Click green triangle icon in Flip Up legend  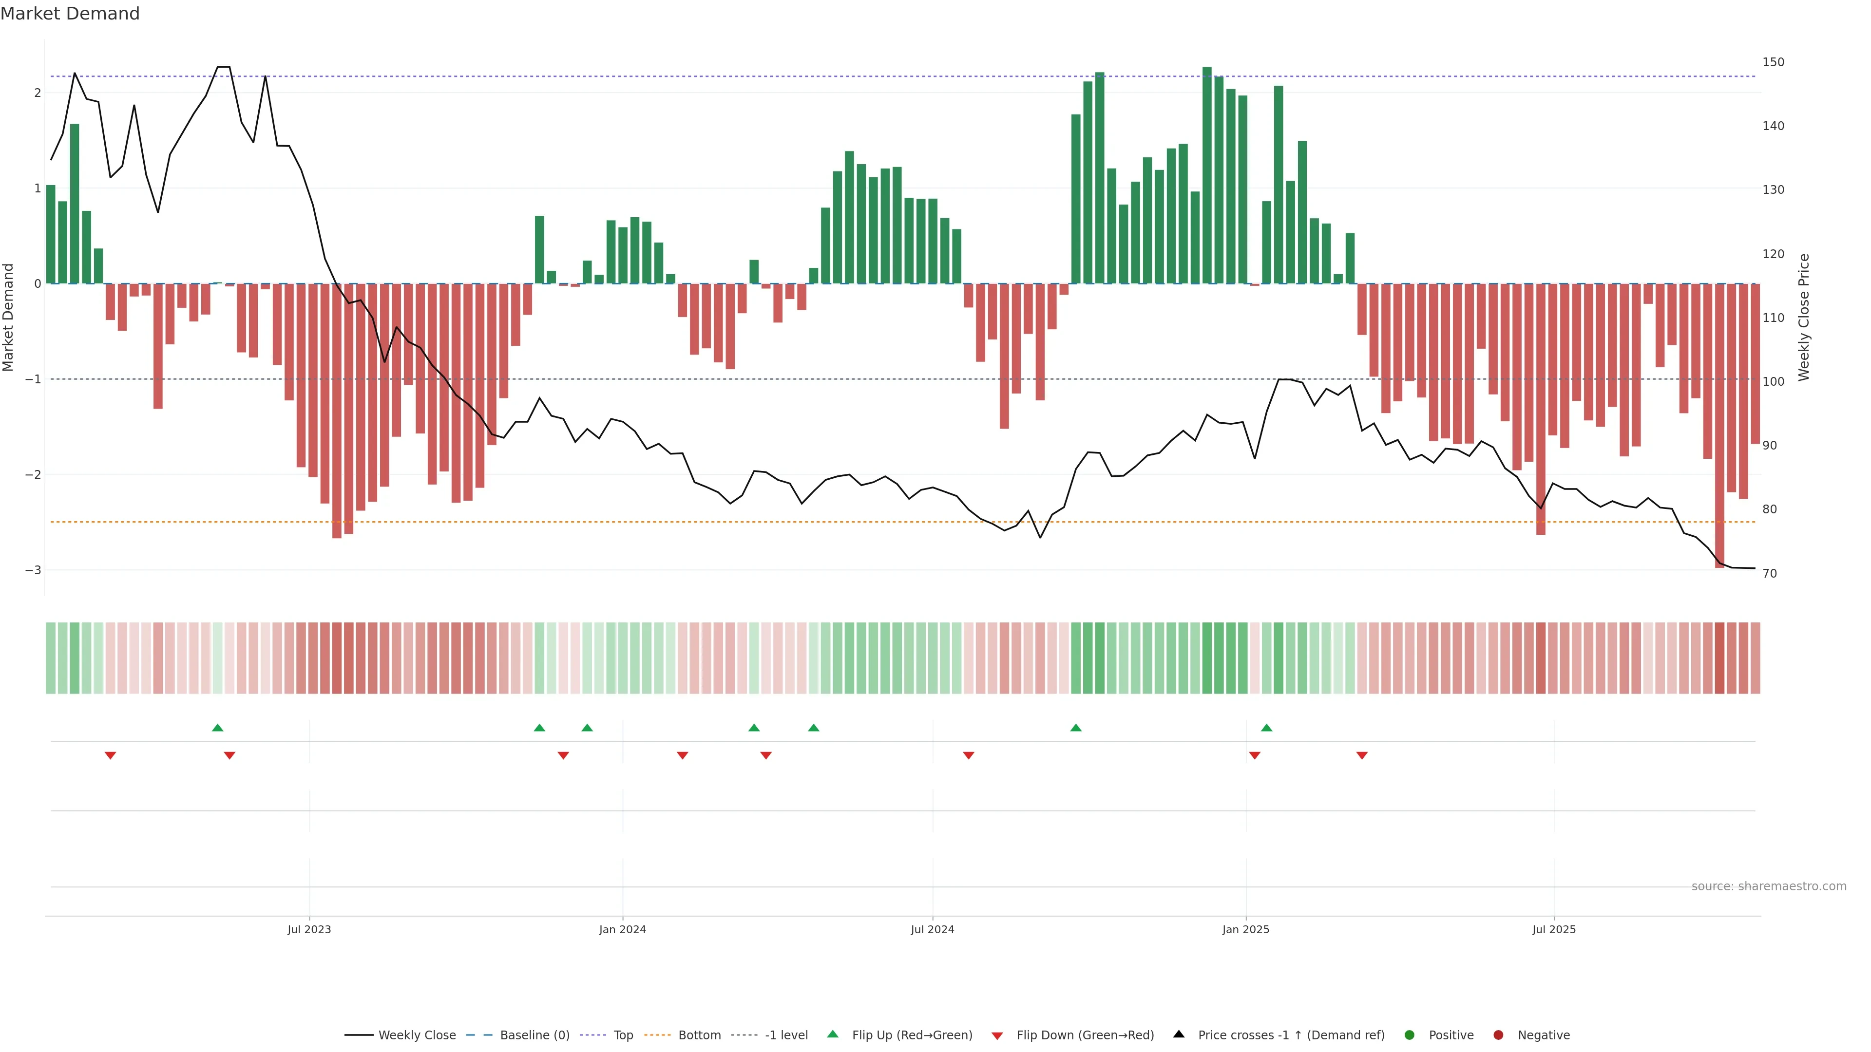pyautogui.click(x=833, y=1034)
